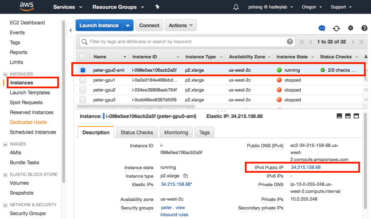Click the green running status indicator
This screenshot has height=219, width=371.
(279, 70)
